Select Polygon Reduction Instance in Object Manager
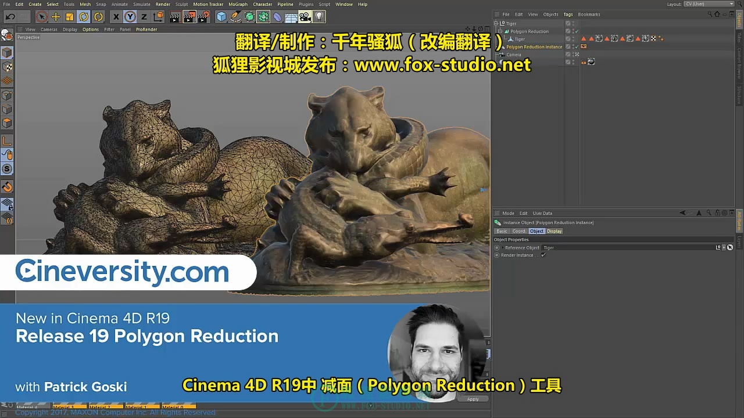Viewport: 744px width, 418px height. 534,46
